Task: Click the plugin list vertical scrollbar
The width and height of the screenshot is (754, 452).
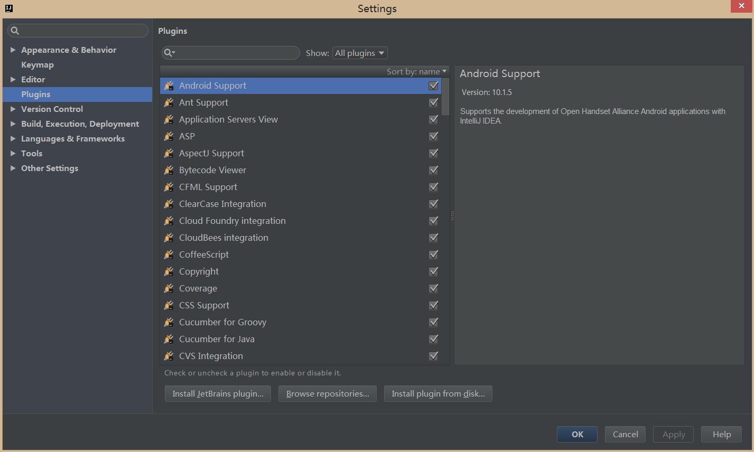Action: click(445, 97)
